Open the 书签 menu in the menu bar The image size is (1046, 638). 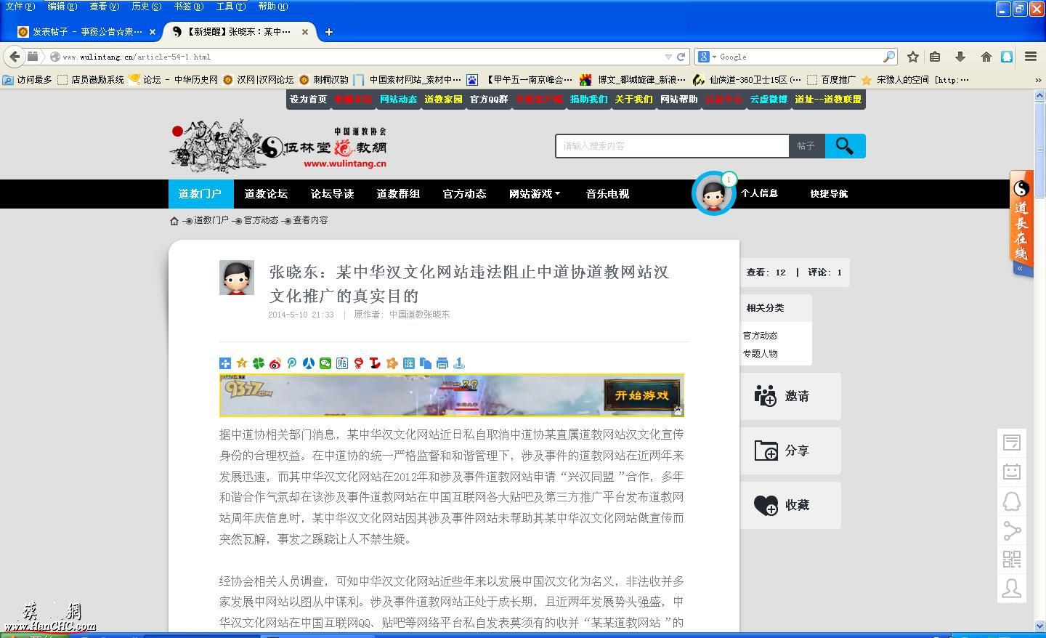tap(188, 7)
